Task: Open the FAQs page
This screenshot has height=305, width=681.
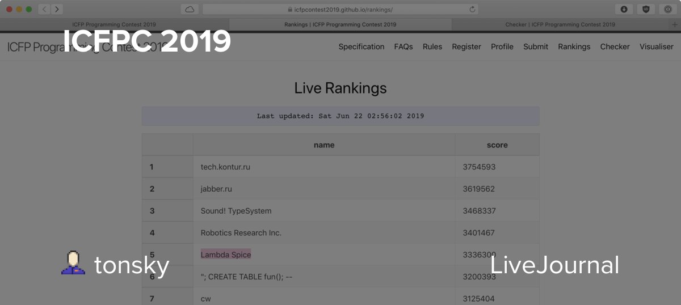Action: (403, 46)
